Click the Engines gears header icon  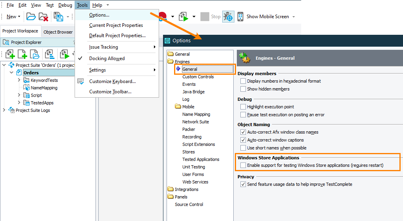tap(244, 58)
